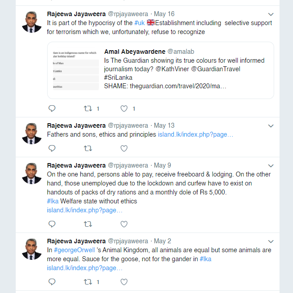Expand more options for May 2 tweet

pos(271,241)
